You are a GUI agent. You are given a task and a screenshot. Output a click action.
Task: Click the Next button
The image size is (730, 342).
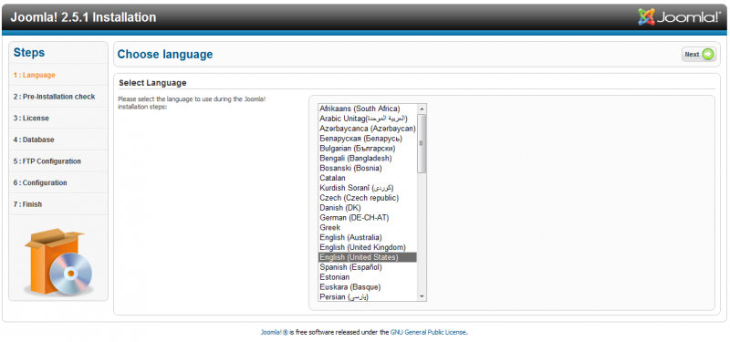click(698, 55)
